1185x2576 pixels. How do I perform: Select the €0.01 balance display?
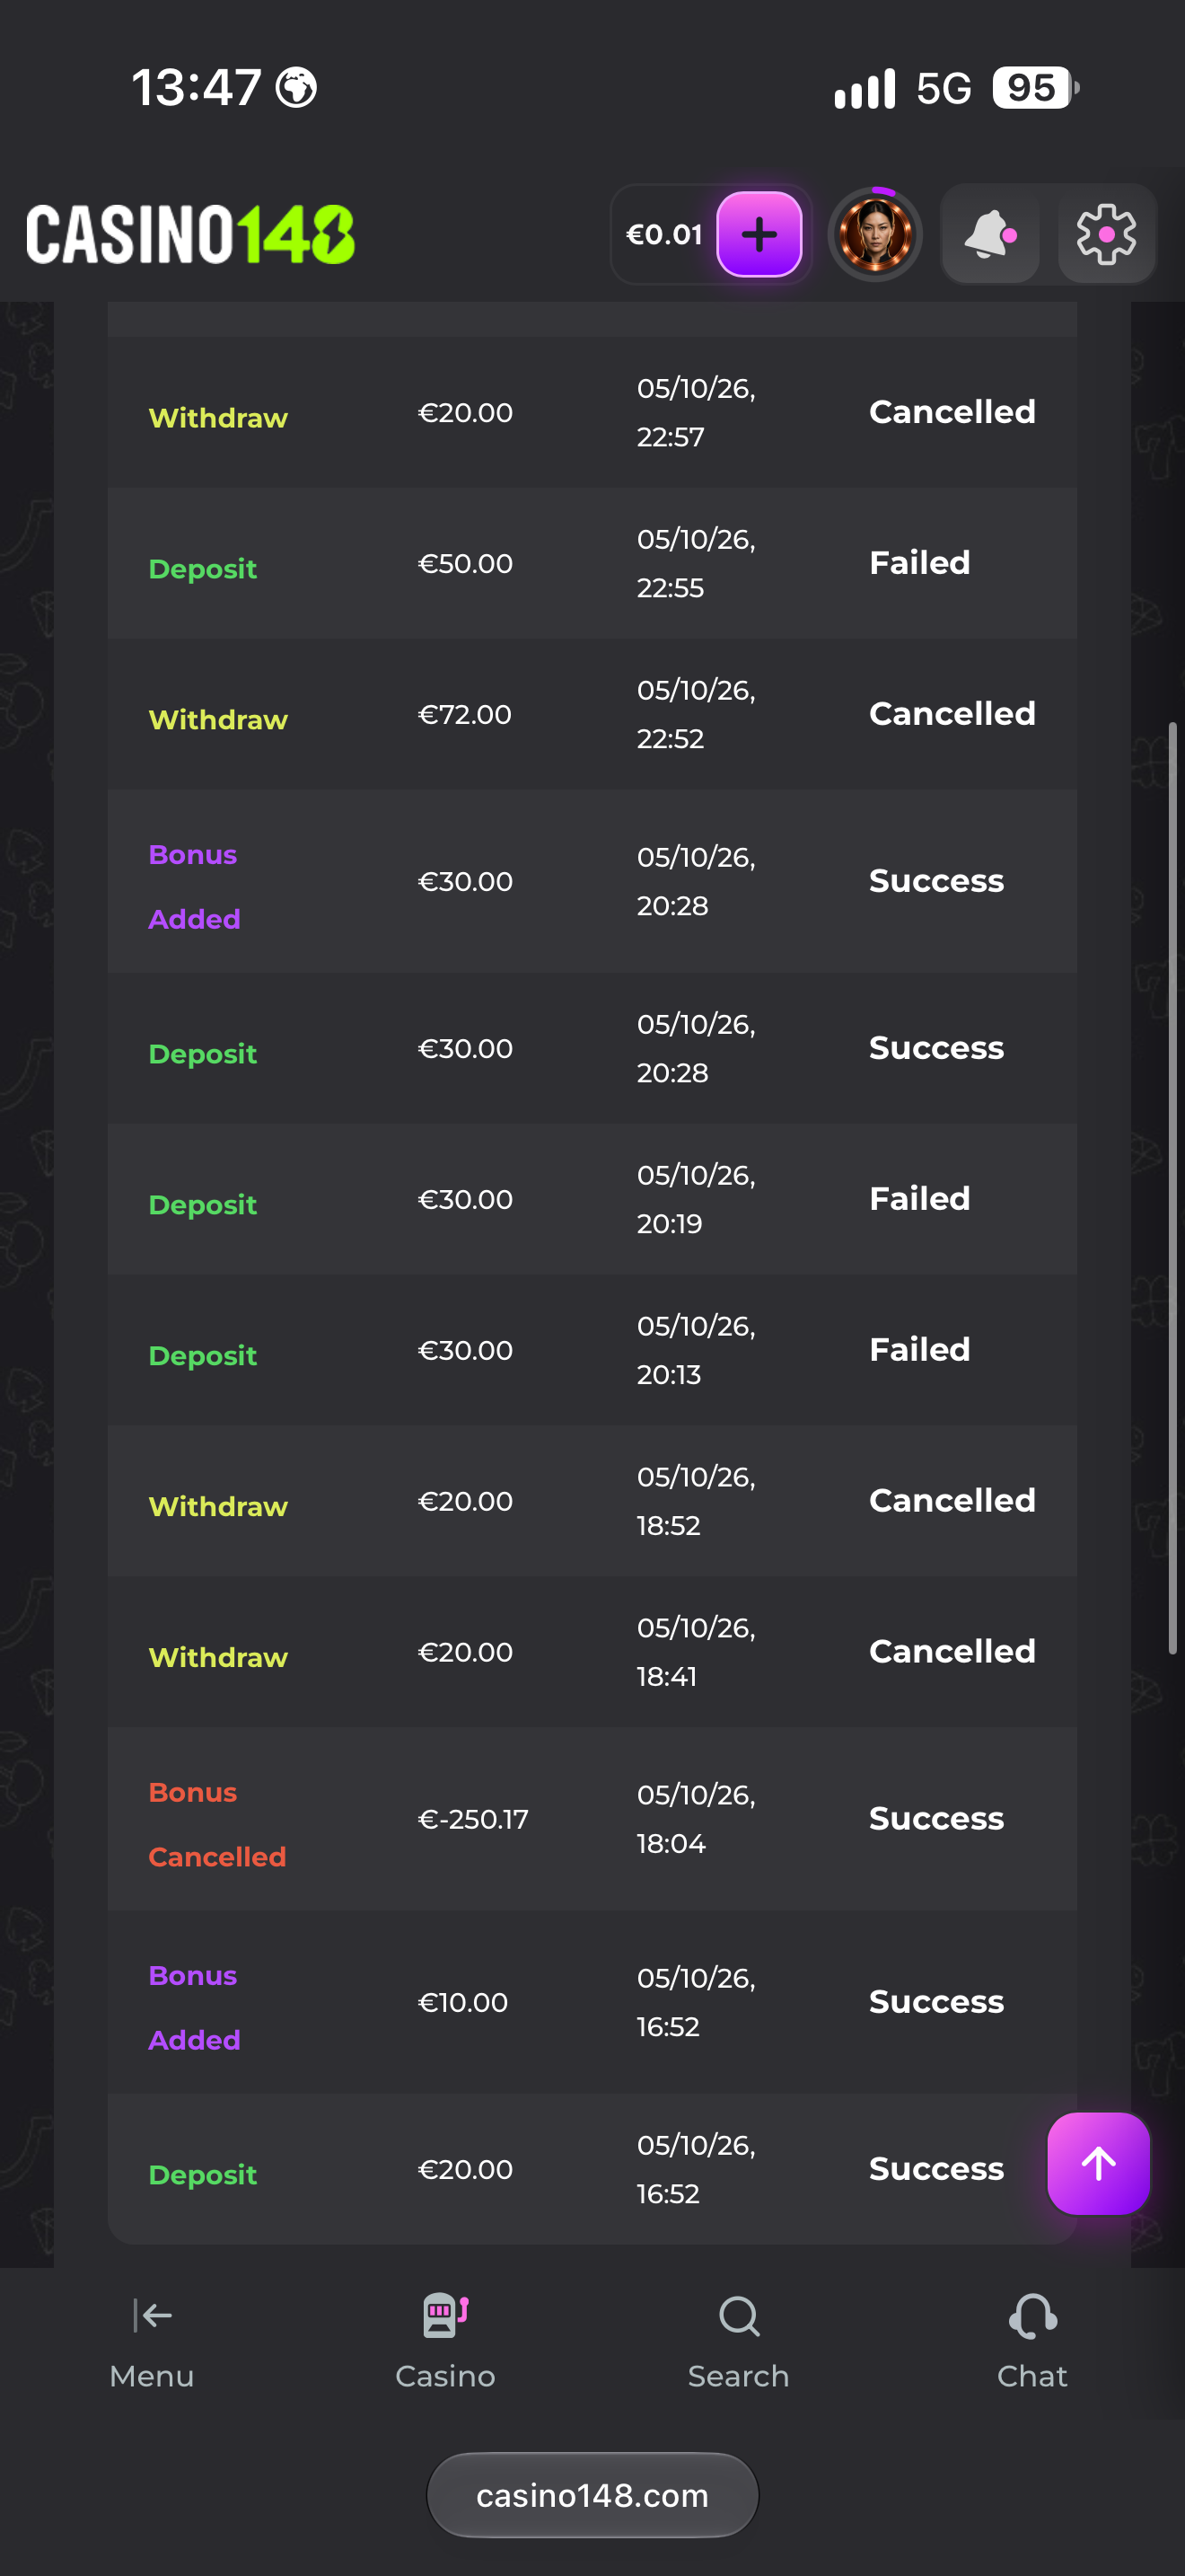664,235
